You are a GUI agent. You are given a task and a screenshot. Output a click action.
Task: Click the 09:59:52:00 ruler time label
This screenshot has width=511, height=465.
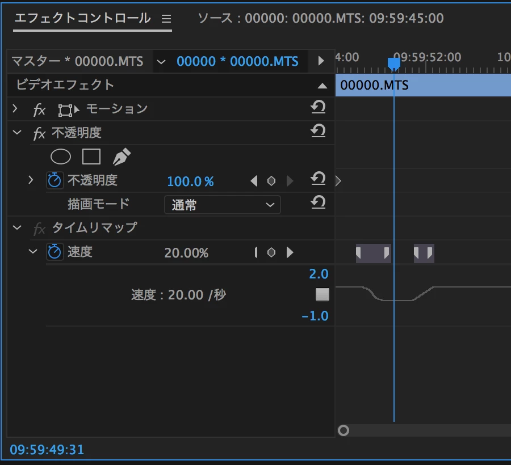[427, 57]
